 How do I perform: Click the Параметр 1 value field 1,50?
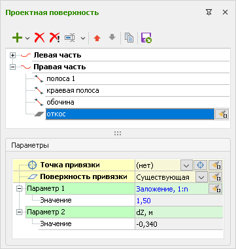pos(179,201)
